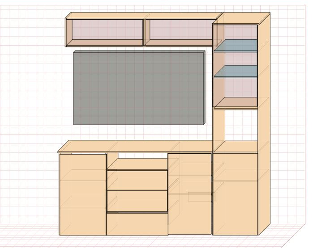The height and width of the screenshot is (248, 313).
Task: Click the top panel of the hanging cabinet
Action: 144,15
